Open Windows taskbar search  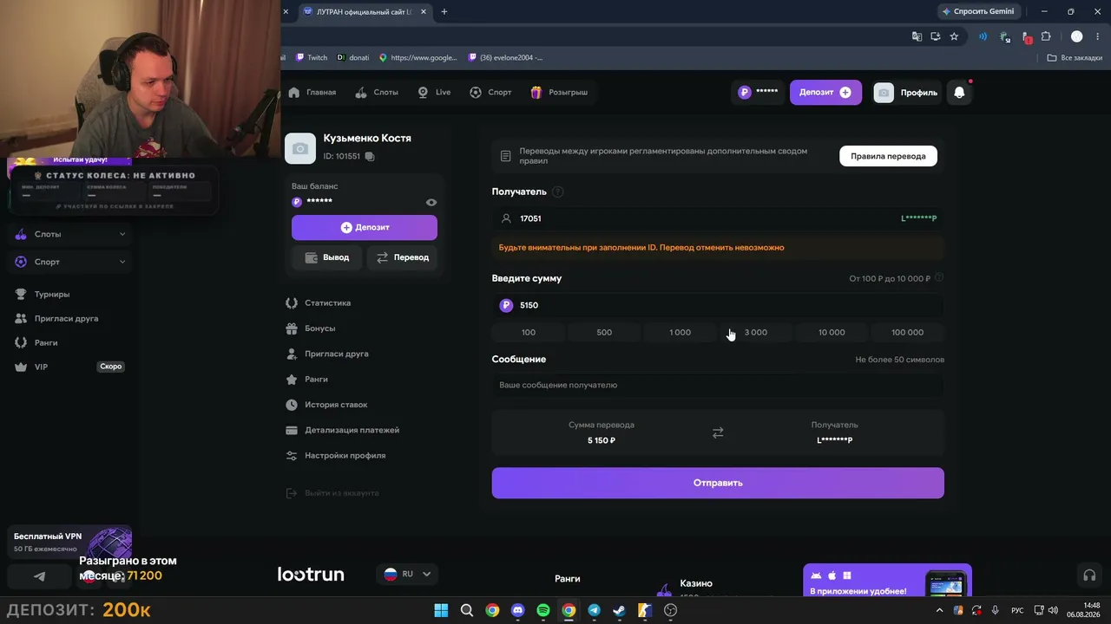pyautogui.click(x=467, y=610)
